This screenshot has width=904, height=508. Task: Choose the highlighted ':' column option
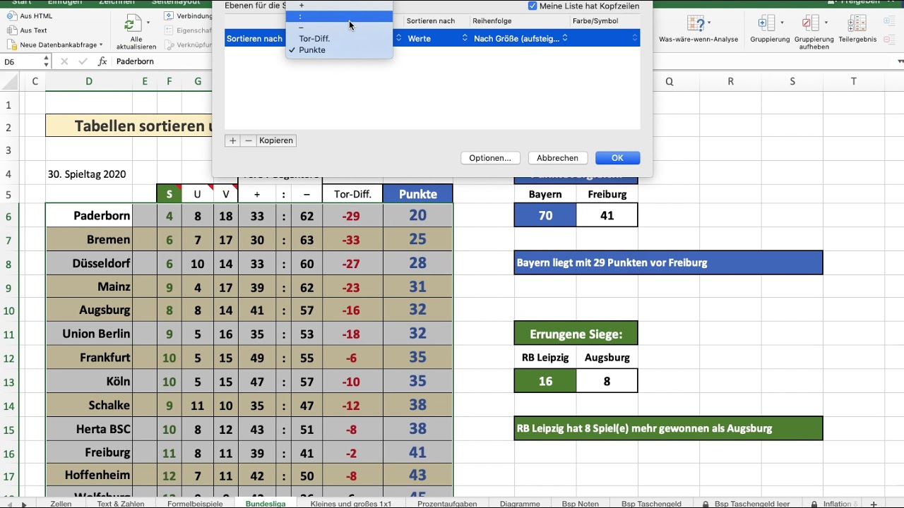click(x=339, y=16)
